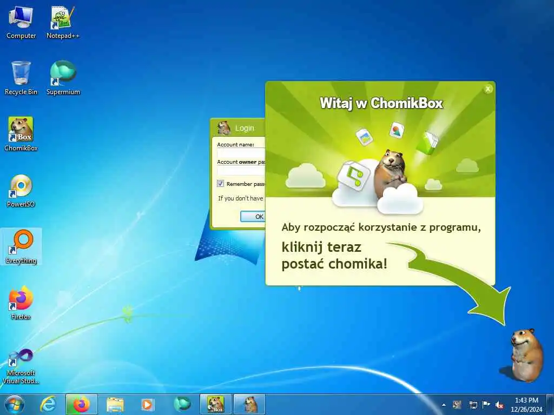The width and height of the screenshot is (554, 415).
Task: Switch to the hamster Login taskbar button
Action: (x=249, y=404)
